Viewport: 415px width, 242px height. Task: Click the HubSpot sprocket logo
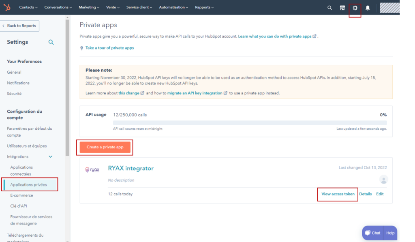pyautogui.click(x=6, y=7)
